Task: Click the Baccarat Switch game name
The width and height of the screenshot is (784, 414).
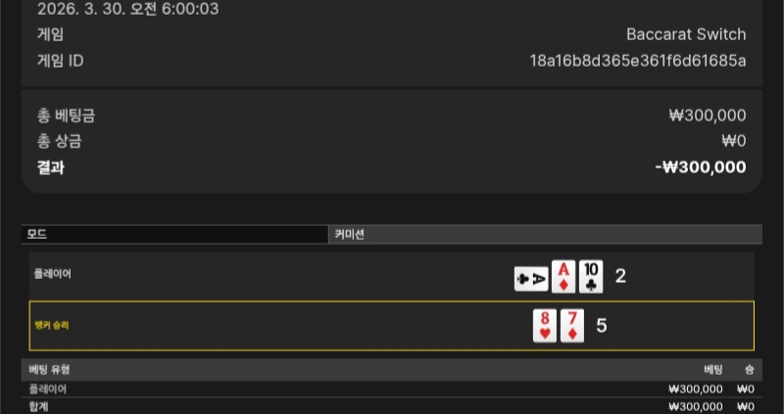Action: (686, 34)
